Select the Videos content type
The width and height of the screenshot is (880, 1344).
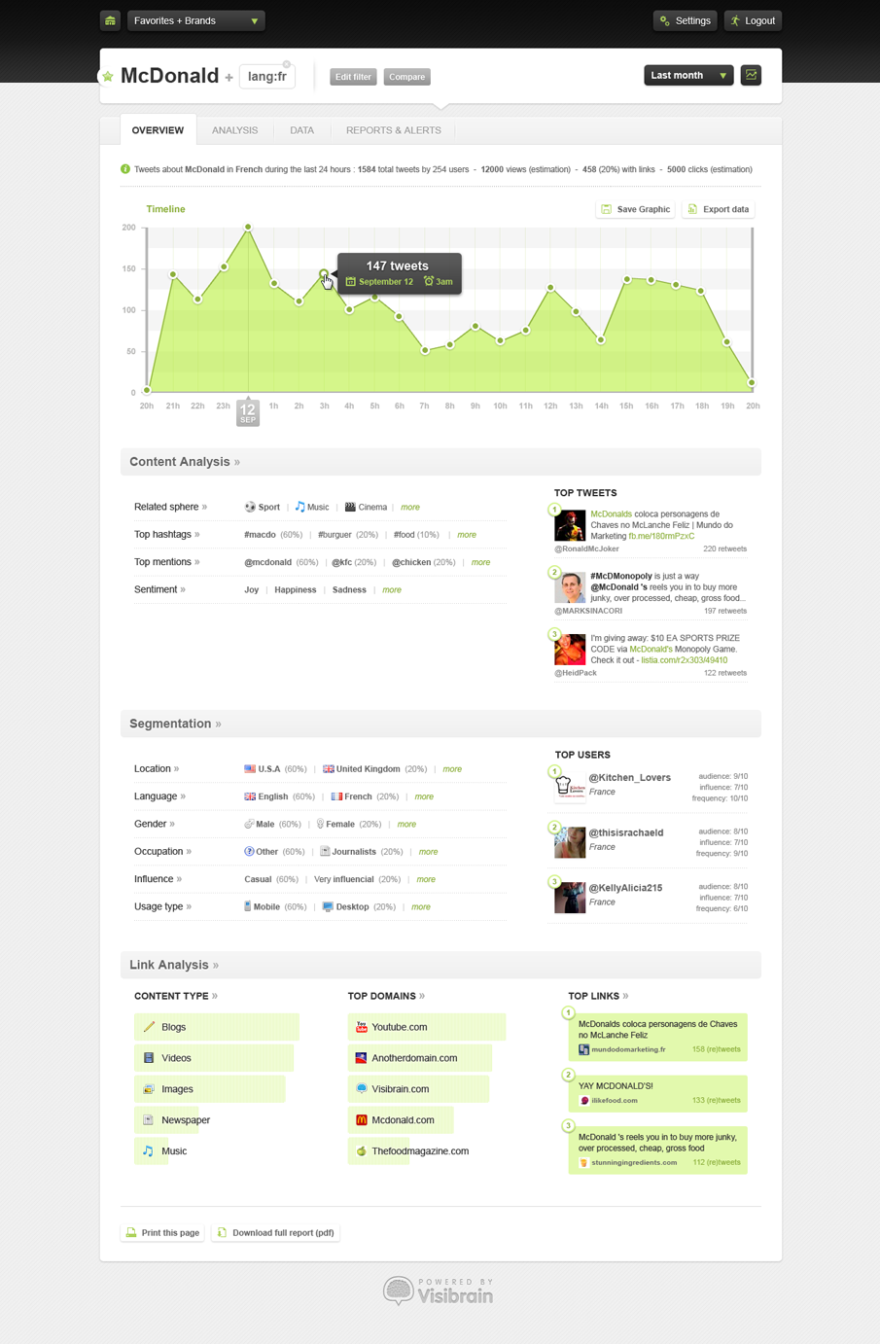[x=213, y=1058]
